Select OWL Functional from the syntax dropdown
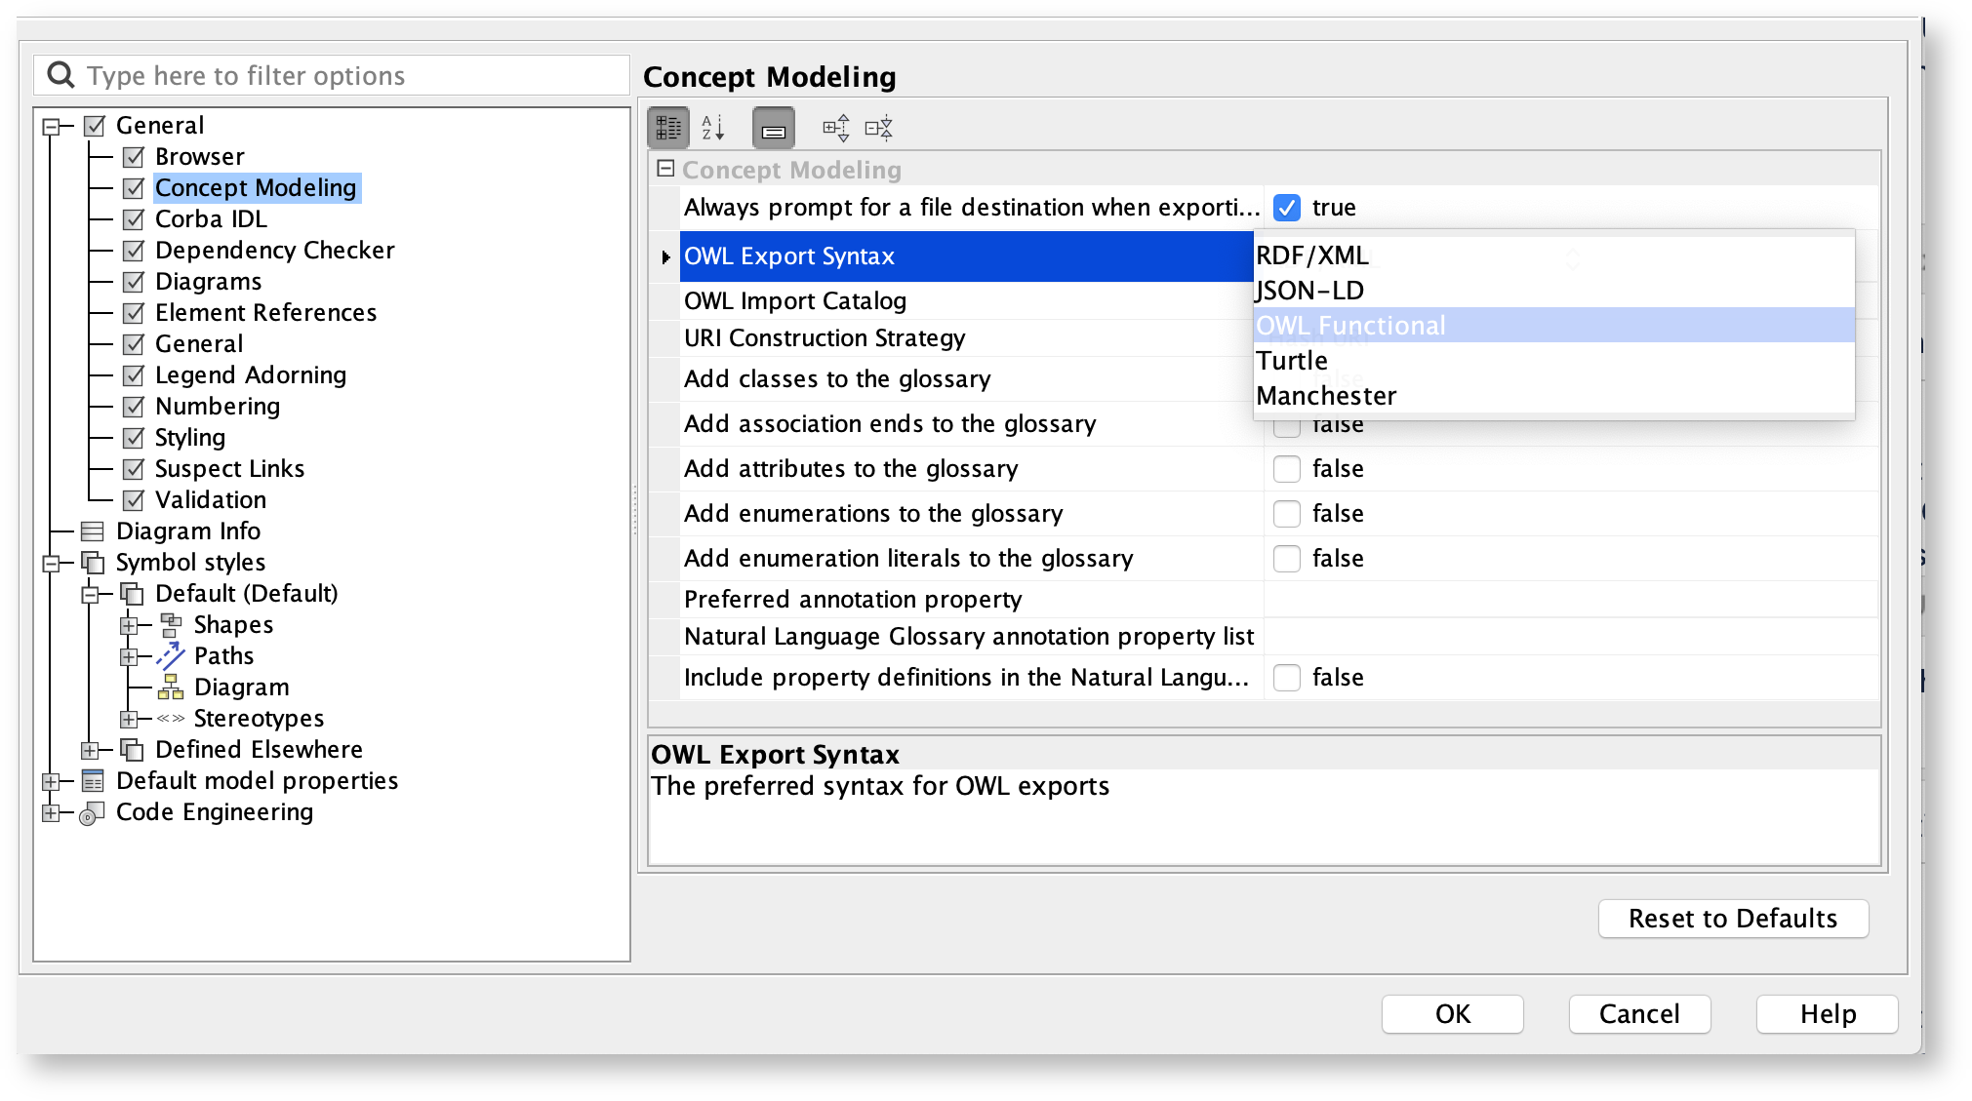The width and height of the screenshot is (1972, 1101). tap(1351, 325)
